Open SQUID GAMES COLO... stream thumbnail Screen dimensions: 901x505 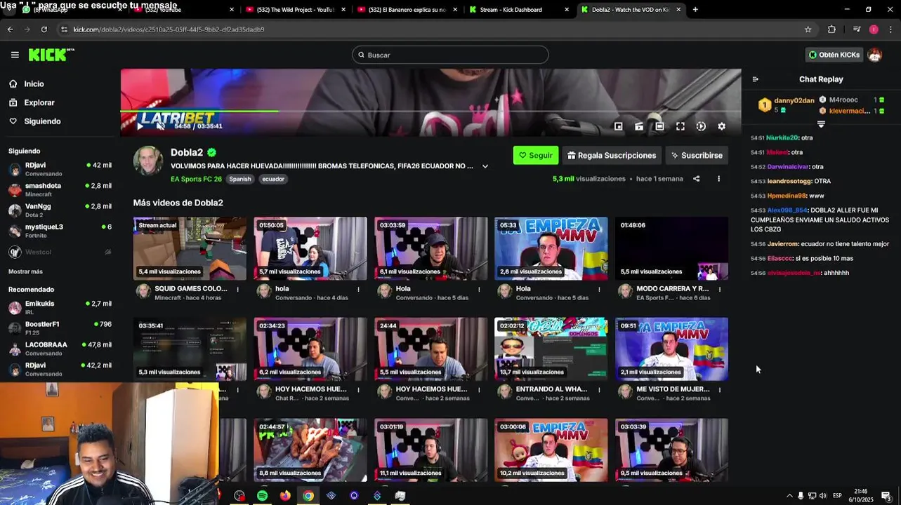pyautogui.click(x=190, y=248)
